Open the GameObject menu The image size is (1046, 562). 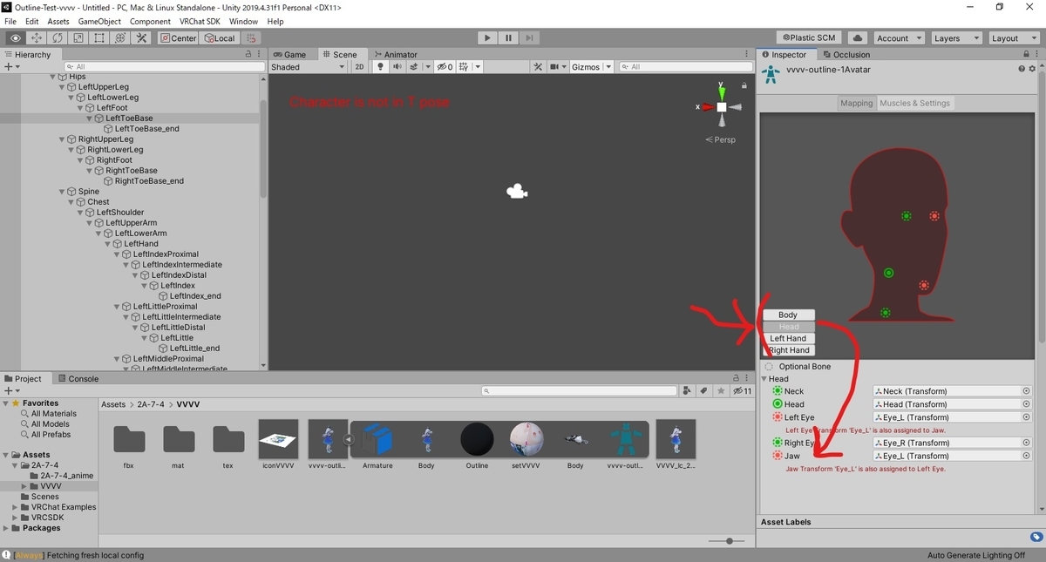click(x=99, y=21)
